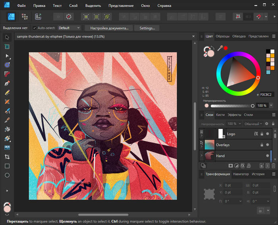
Task: Switch to the Навигатор tab
Action: click(x=241, y=174)
